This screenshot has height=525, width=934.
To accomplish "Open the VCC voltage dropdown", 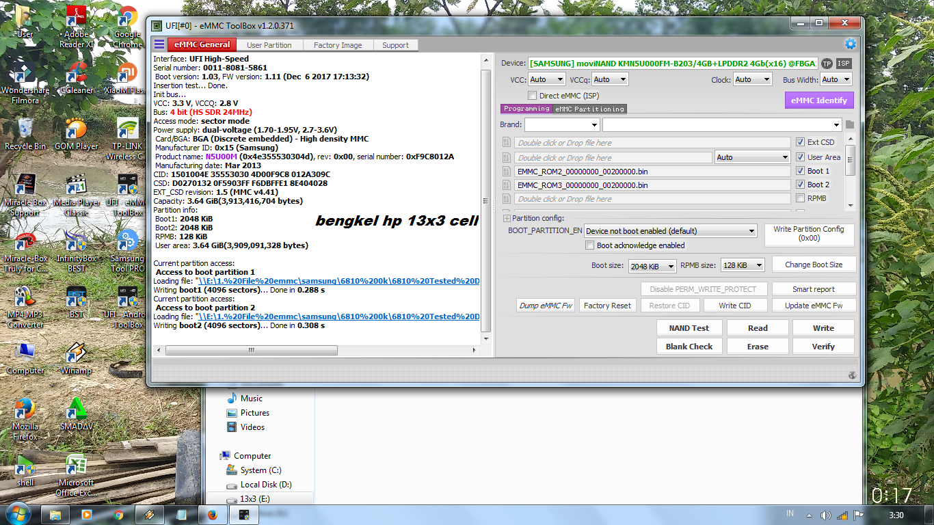I will click(546, 79).
